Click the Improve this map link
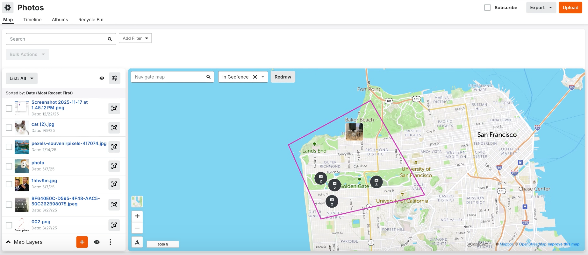Screen dimensions: 588x255 tap(563, 244)
